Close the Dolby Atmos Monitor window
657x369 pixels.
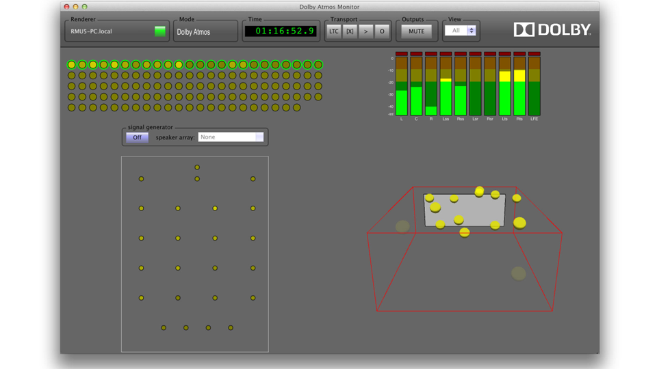pos(66,7)
